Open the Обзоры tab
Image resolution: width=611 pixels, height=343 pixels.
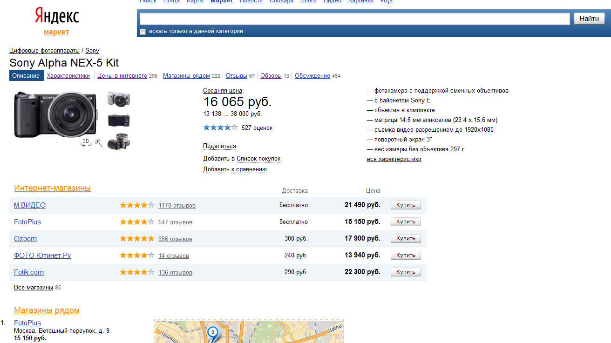[271, 76]
